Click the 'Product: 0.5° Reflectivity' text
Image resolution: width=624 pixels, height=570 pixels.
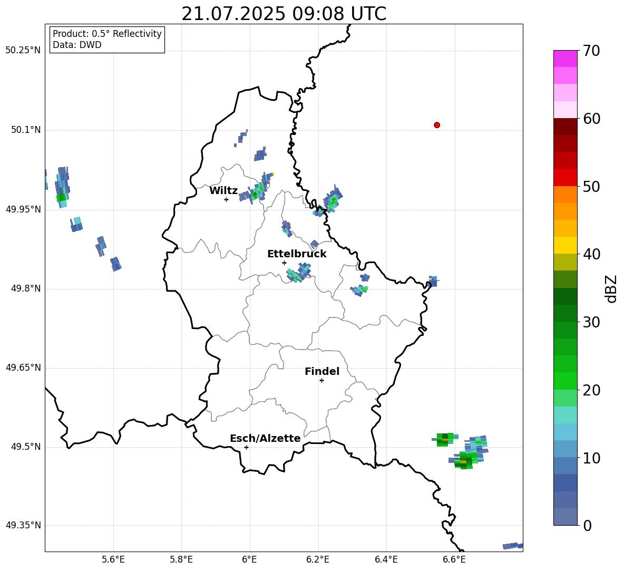pyautogui.click(x=107, y=34)
